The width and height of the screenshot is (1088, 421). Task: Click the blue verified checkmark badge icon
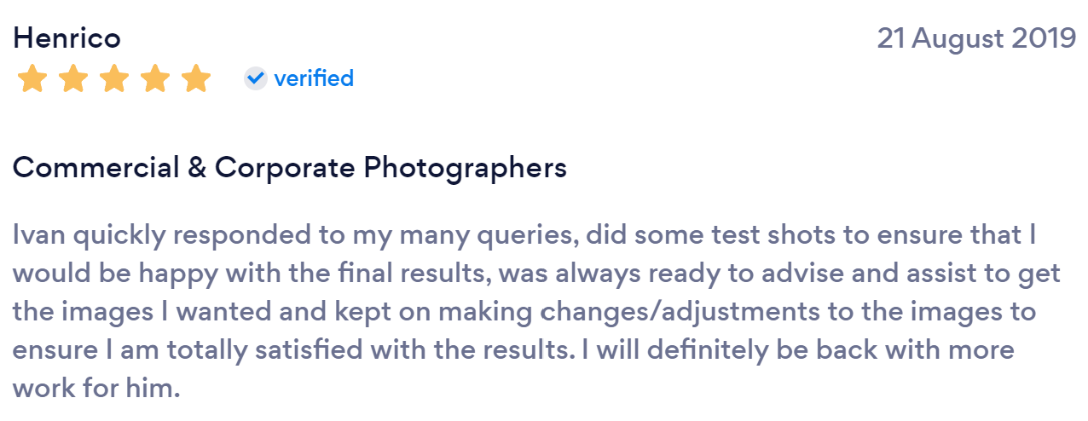tap(256, 78)
